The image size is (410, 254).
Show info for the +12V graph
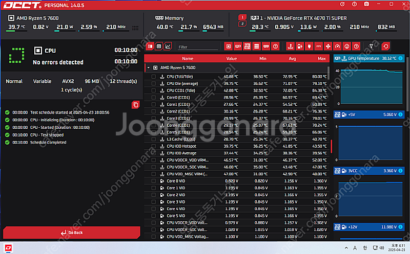pos(400,227)
